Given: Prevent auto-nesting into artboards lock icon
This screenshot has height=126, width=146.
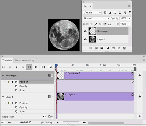Looking at the screenshot, I should (x=105, y=24).
